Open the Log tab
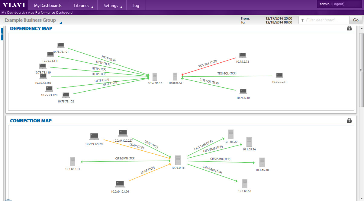 tap(136, 5)
